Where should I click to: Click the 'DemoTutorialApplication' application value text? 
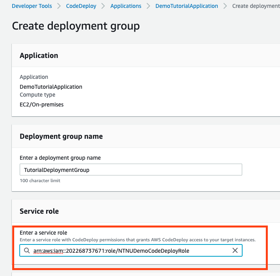51,87
